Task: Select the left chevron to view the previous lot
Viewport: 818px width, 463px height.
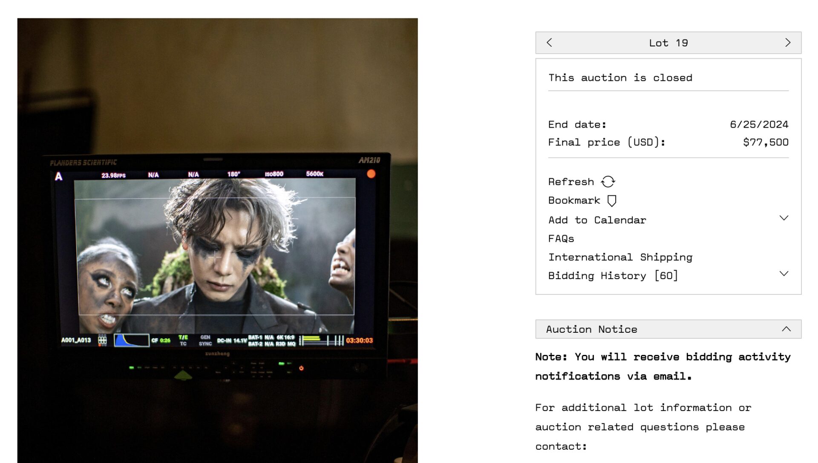Action: click(x=549, y=43)
